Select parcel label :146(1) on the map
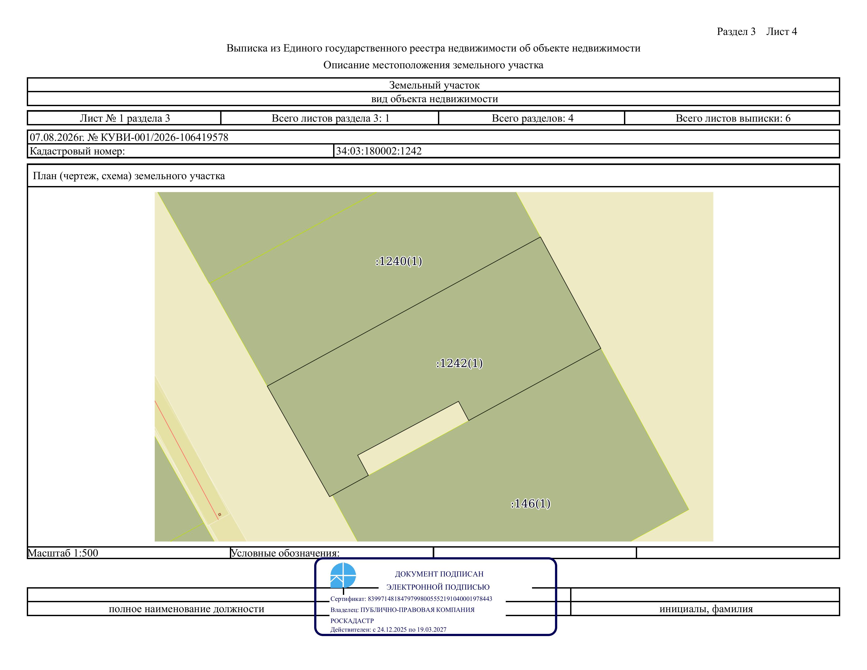Image resolution: width=867 pixels, height=670 pixels. point(530,504)
